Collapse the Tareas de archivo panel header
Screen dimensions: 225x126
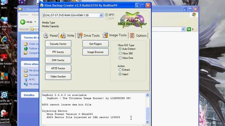(30, 37)
